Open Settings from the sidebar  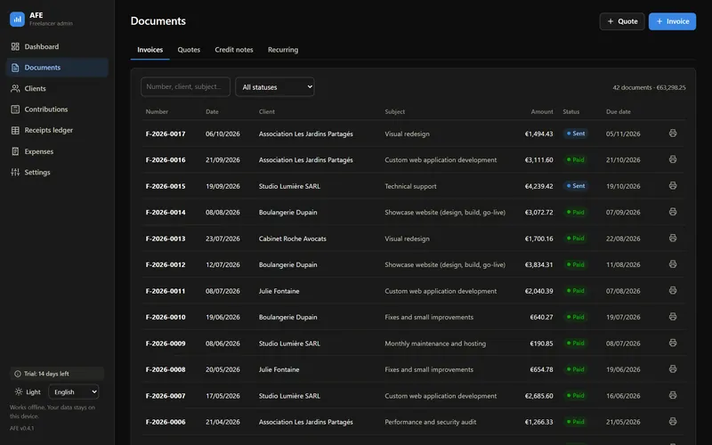tap(57, 172)
